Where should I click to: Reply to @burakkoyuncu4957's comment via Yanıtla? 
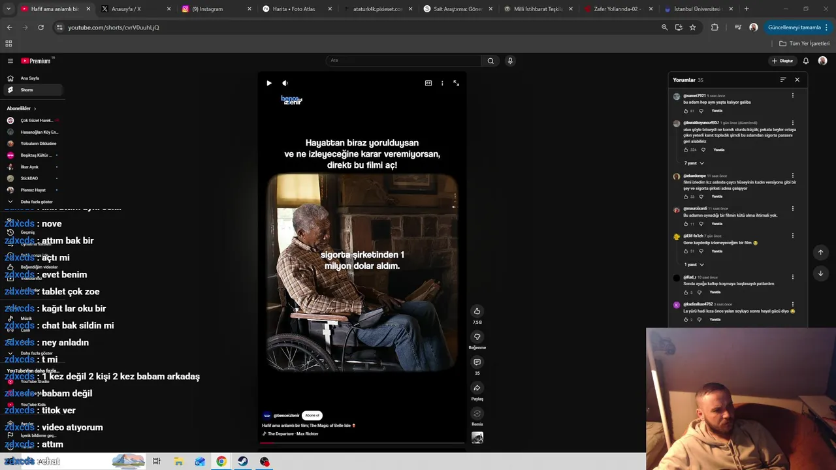click(718, 150)
